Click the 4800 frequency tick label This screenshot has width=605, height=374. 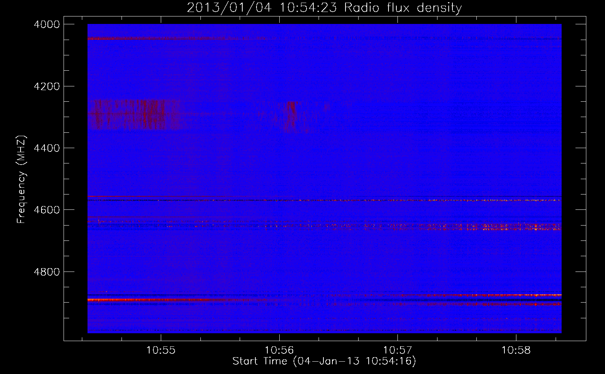click(x=47, y=272)
